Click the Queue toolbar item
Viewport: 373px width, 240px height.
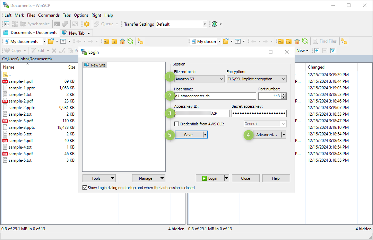tap(104, 24)
